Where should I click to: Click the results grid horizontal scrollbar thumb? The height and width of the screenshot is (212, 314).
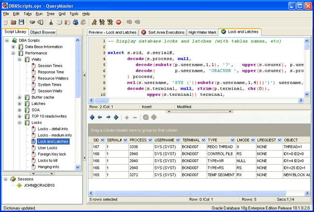(190, 193)
